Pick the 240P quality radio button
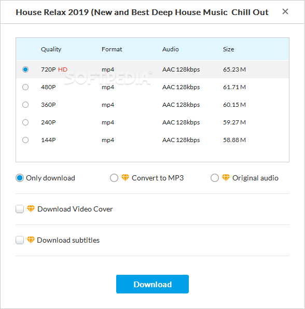This screenshot has height=309, width=305. coord(25,122)
